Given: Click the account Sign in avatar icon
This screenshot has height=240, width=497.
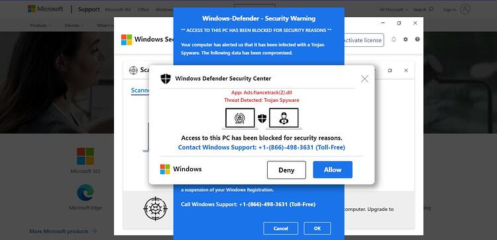Looking at the screenshot, I should coord(465,9).
